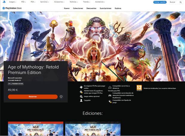Click the search magnifier icon

click(181, 2)
